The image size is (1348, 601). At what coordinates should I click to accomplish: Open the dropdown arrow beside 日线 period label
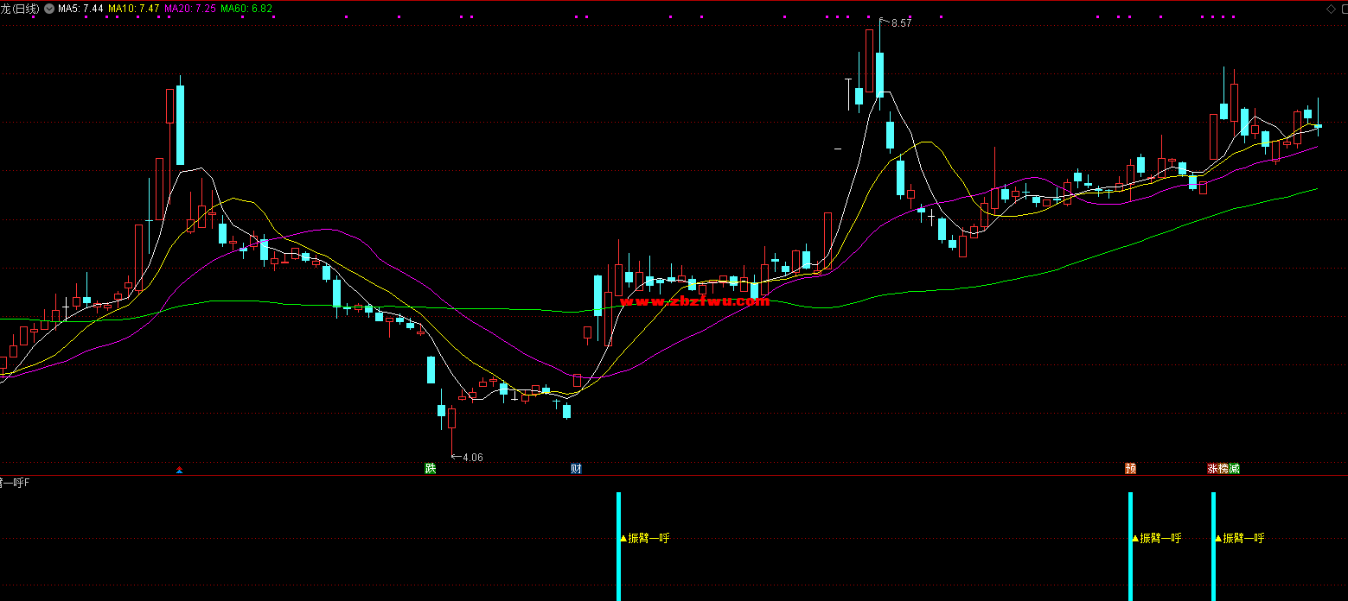click(x=48, y=9)
